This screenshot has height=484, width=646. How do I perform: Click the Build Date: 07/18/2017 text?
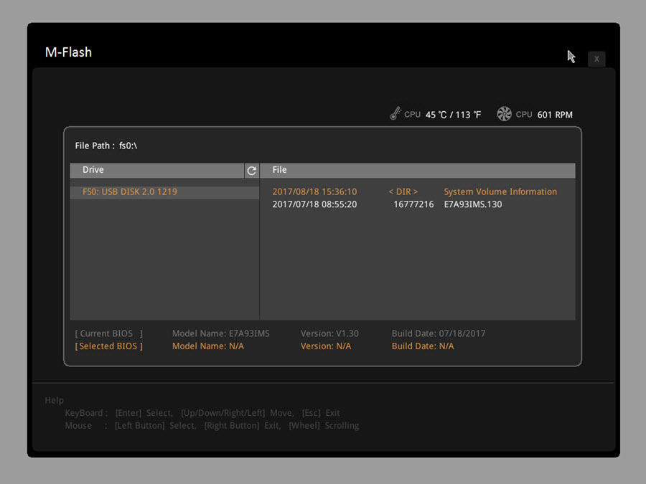pos(439,333)
